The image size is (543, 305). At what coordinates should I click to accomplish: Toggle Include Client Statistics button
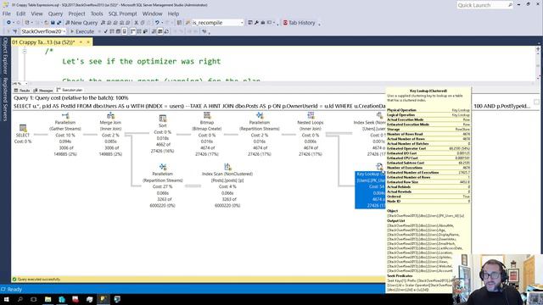tap(145, 31)
